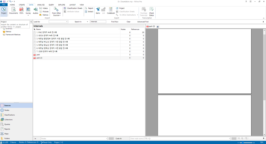The width and height of the screenshot is (266, 144).
Task: Collapse the ribbon with the chevron
Action: (264, 18)
